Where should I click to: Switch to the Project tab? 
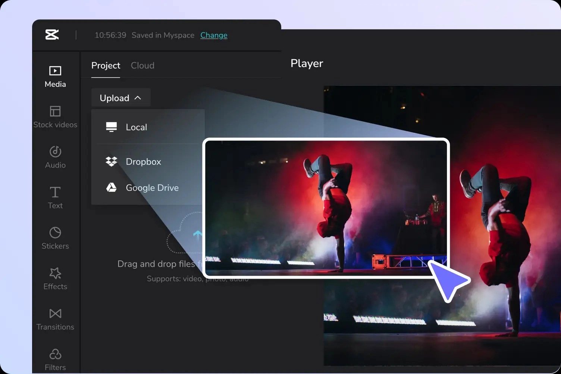106,66
